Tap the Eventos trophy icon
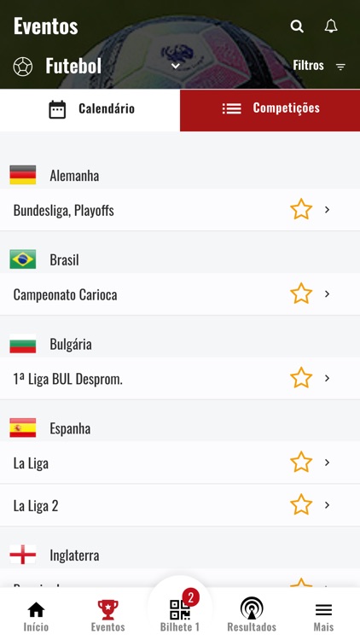Viewport: 360px width, 640px height. (x=107, y=610)
